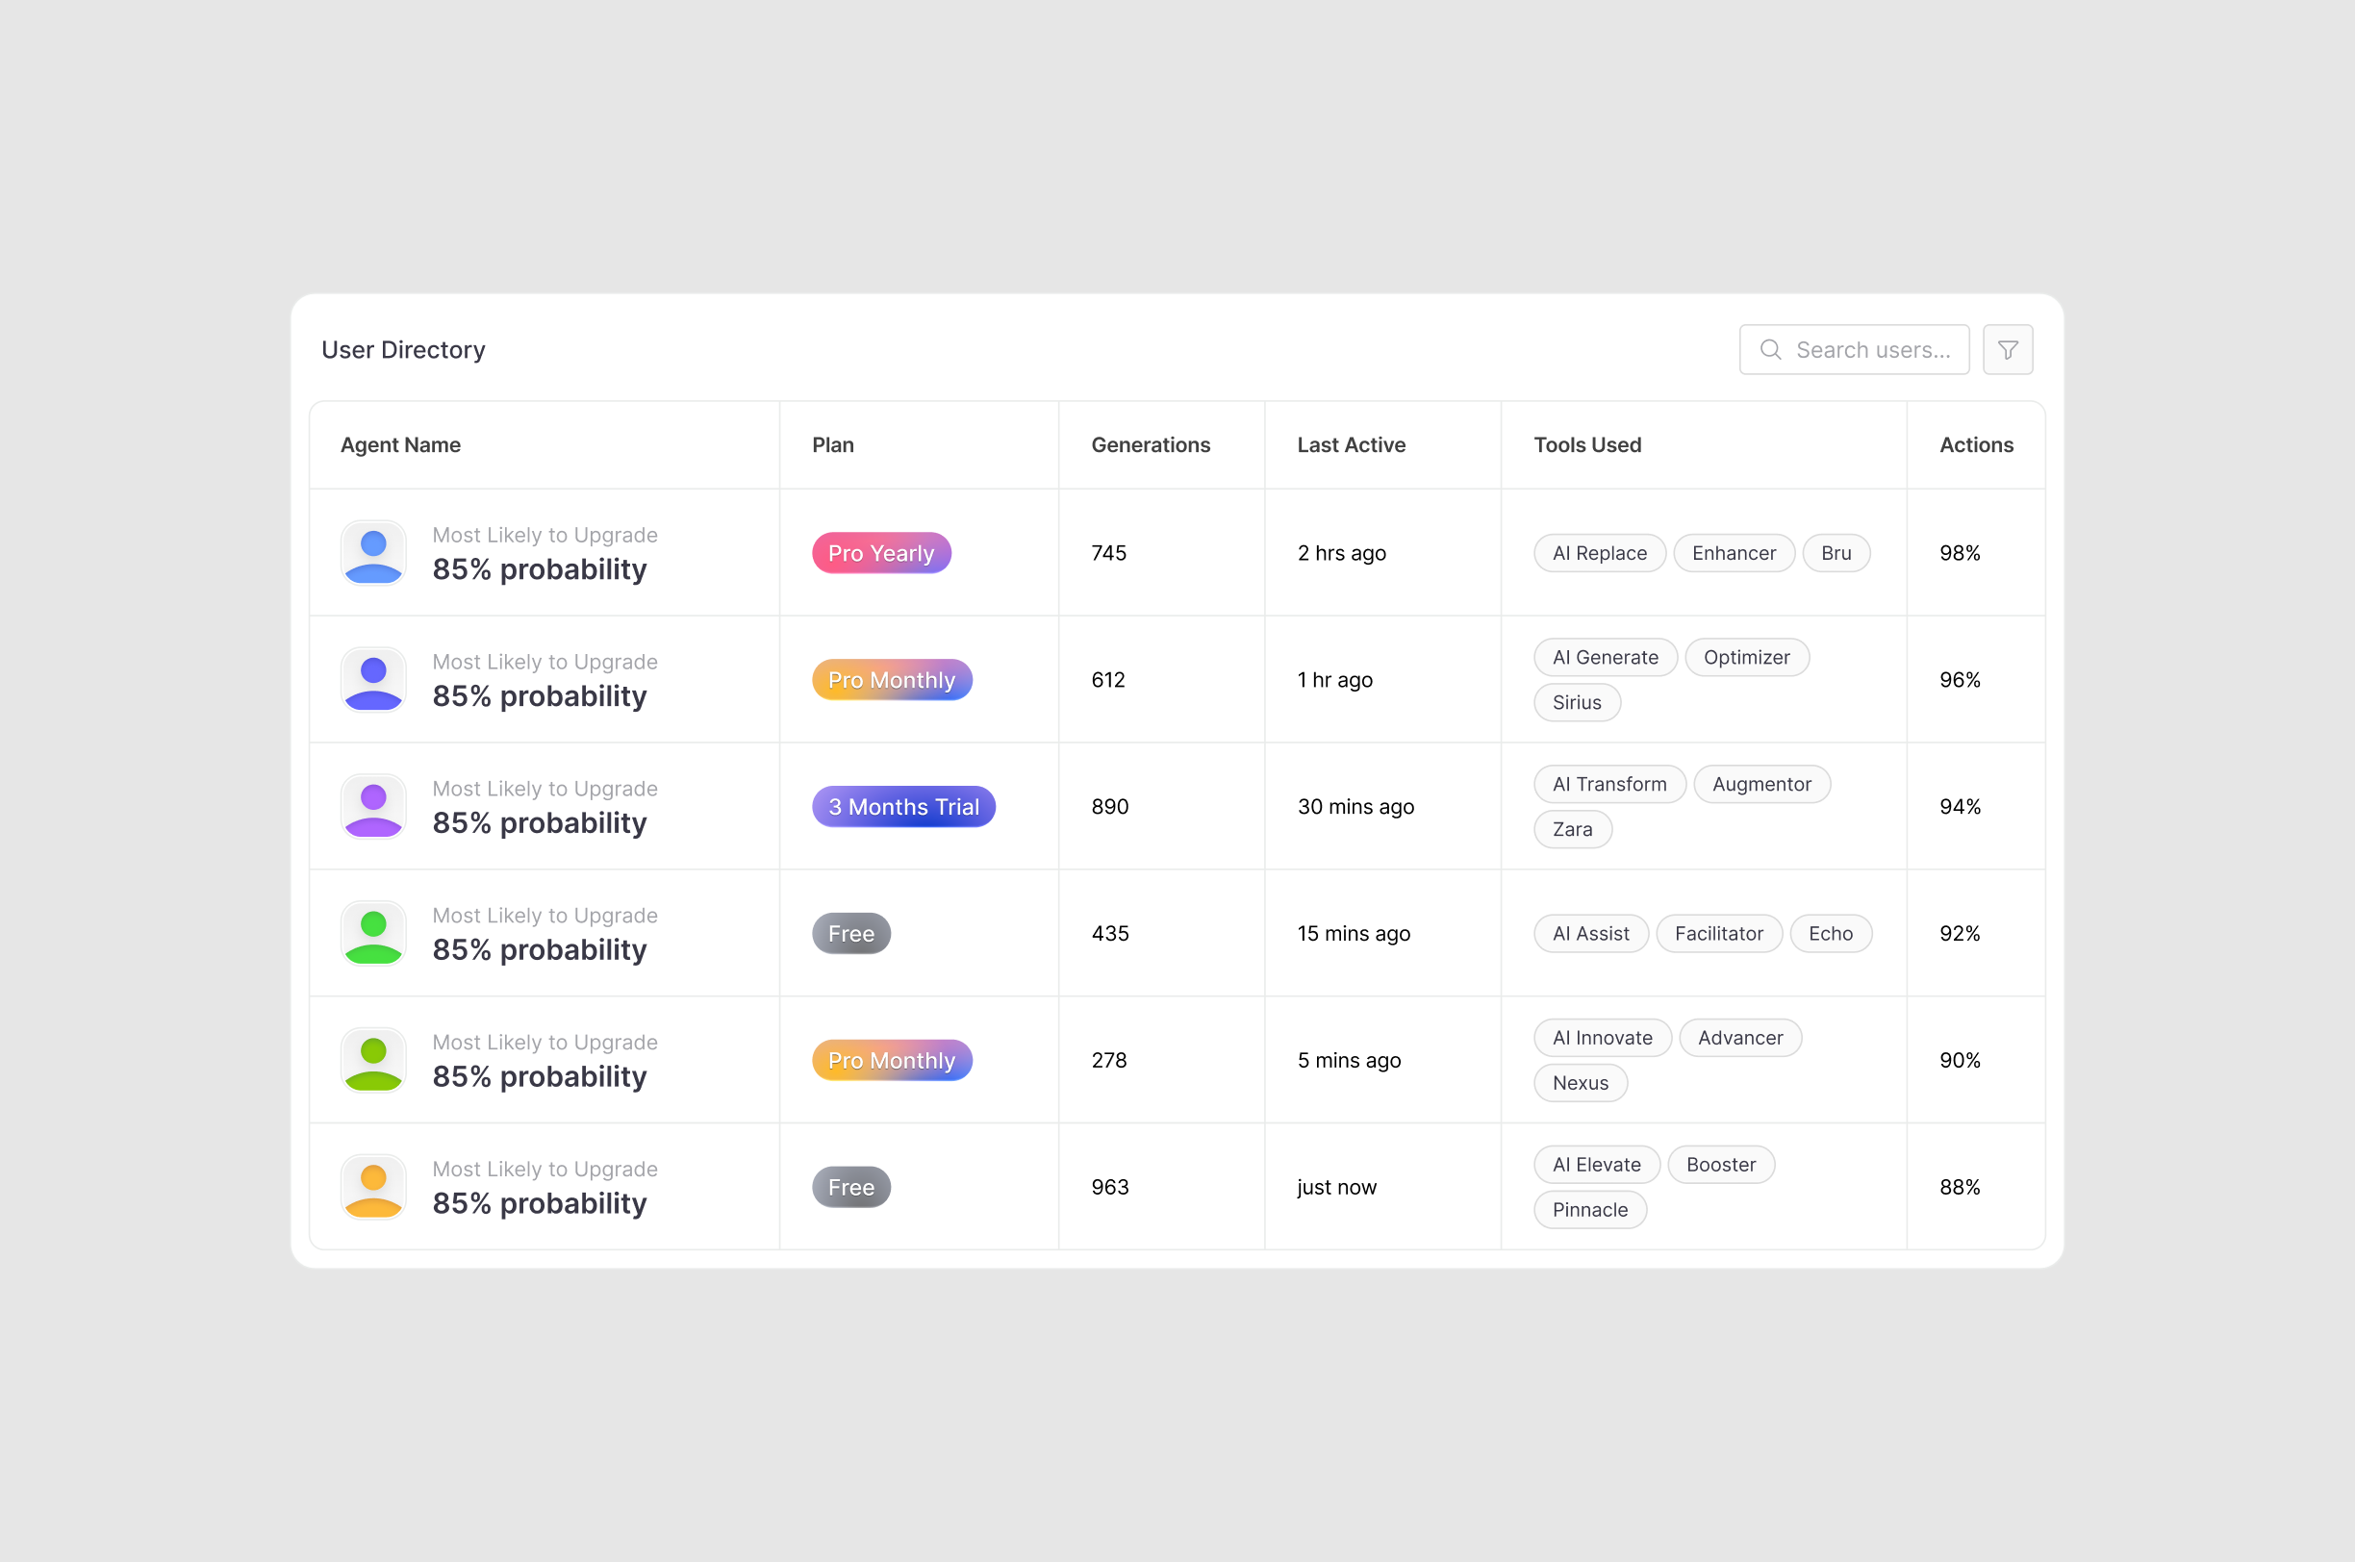Click the green avatar in the fourth row
Image resolution: width=2355 pixels, height=1562 pixels.
pos(372,933)
